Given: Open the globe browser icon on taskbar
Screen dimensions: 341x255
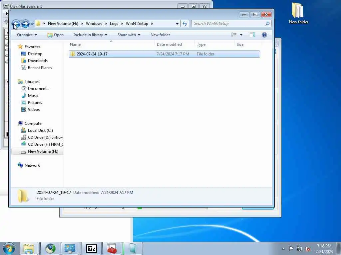Looking at the screenshot, I should pos(50,248).
